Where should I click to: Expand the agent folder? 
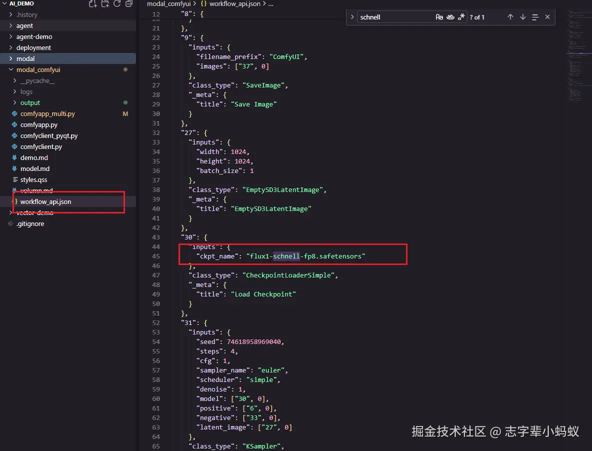point(10,25)
